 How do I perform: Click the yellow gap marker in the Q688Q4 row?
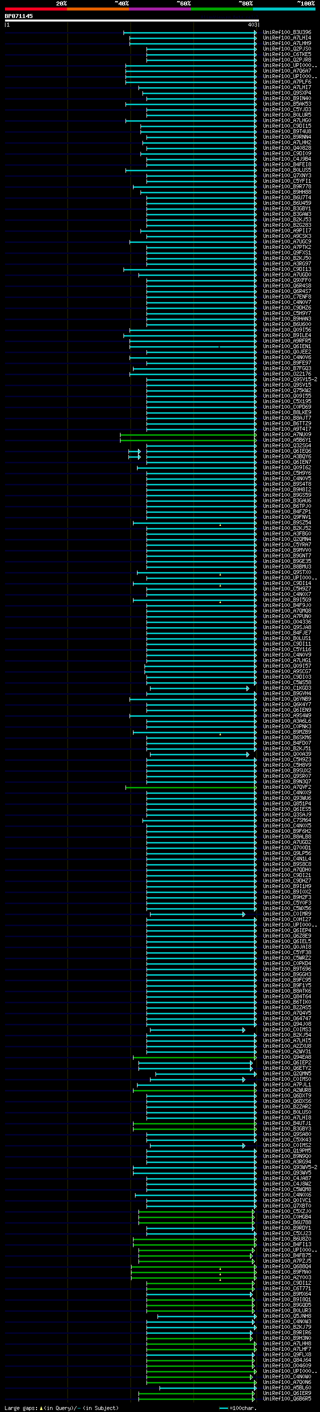coord(220,1269)
